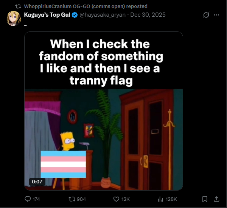Click the 128K views count
Image resolution: width=227 pixels, height=208 pixels.
coord(171,199)
